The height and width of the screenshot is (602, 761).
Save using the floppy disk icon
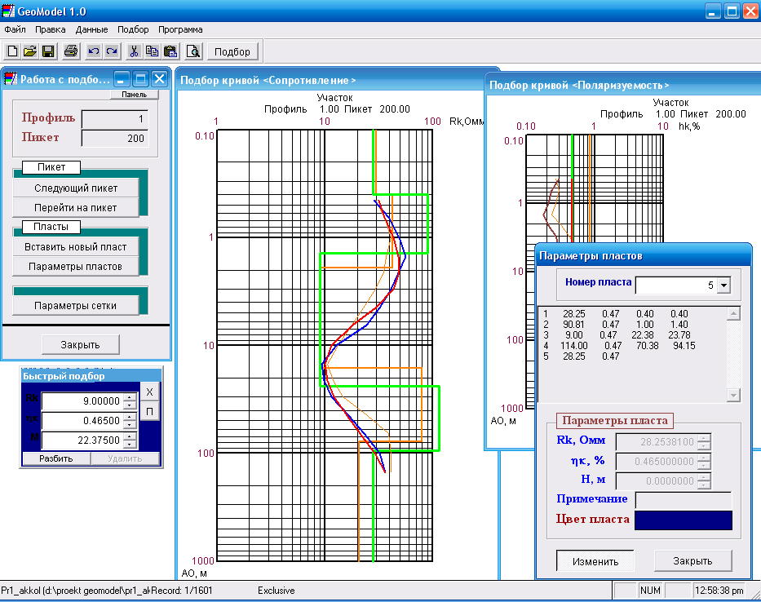48,51
